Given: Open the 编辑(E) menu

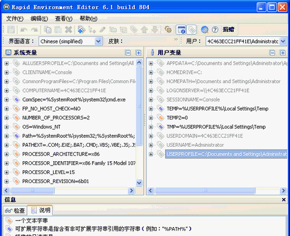Looking at the screenshot, I should pos(39,18).
